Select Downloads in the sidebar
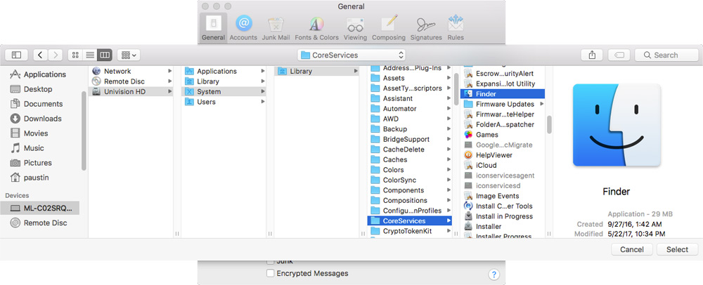Viewport: 703px width, 285px height. coord(40,119)
